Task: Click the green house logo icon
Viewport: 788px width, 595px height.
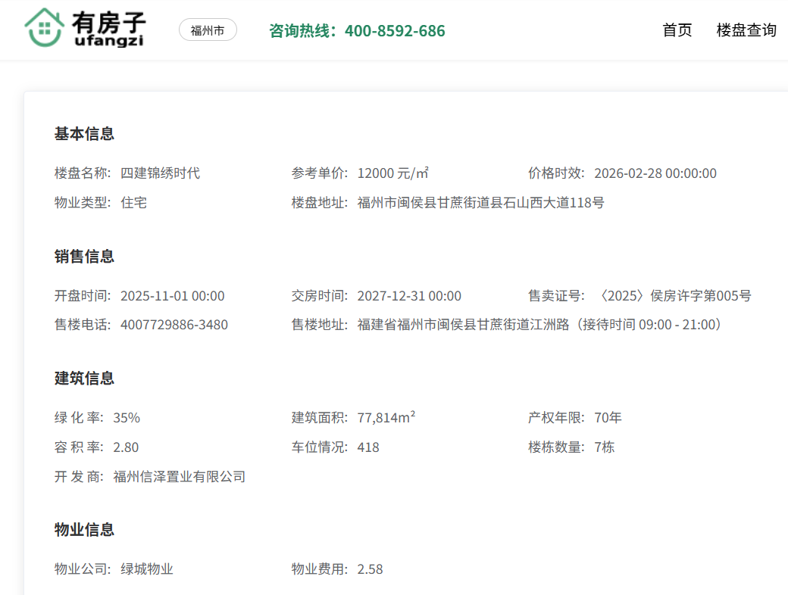Action: [44, 29]
